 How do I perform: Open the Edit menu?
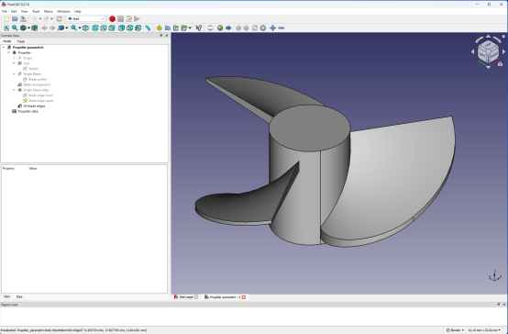point(14,11)
